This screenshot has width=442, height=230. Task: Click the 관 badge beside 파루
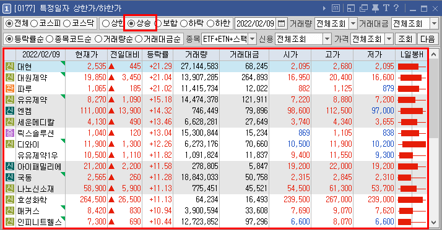9,88
